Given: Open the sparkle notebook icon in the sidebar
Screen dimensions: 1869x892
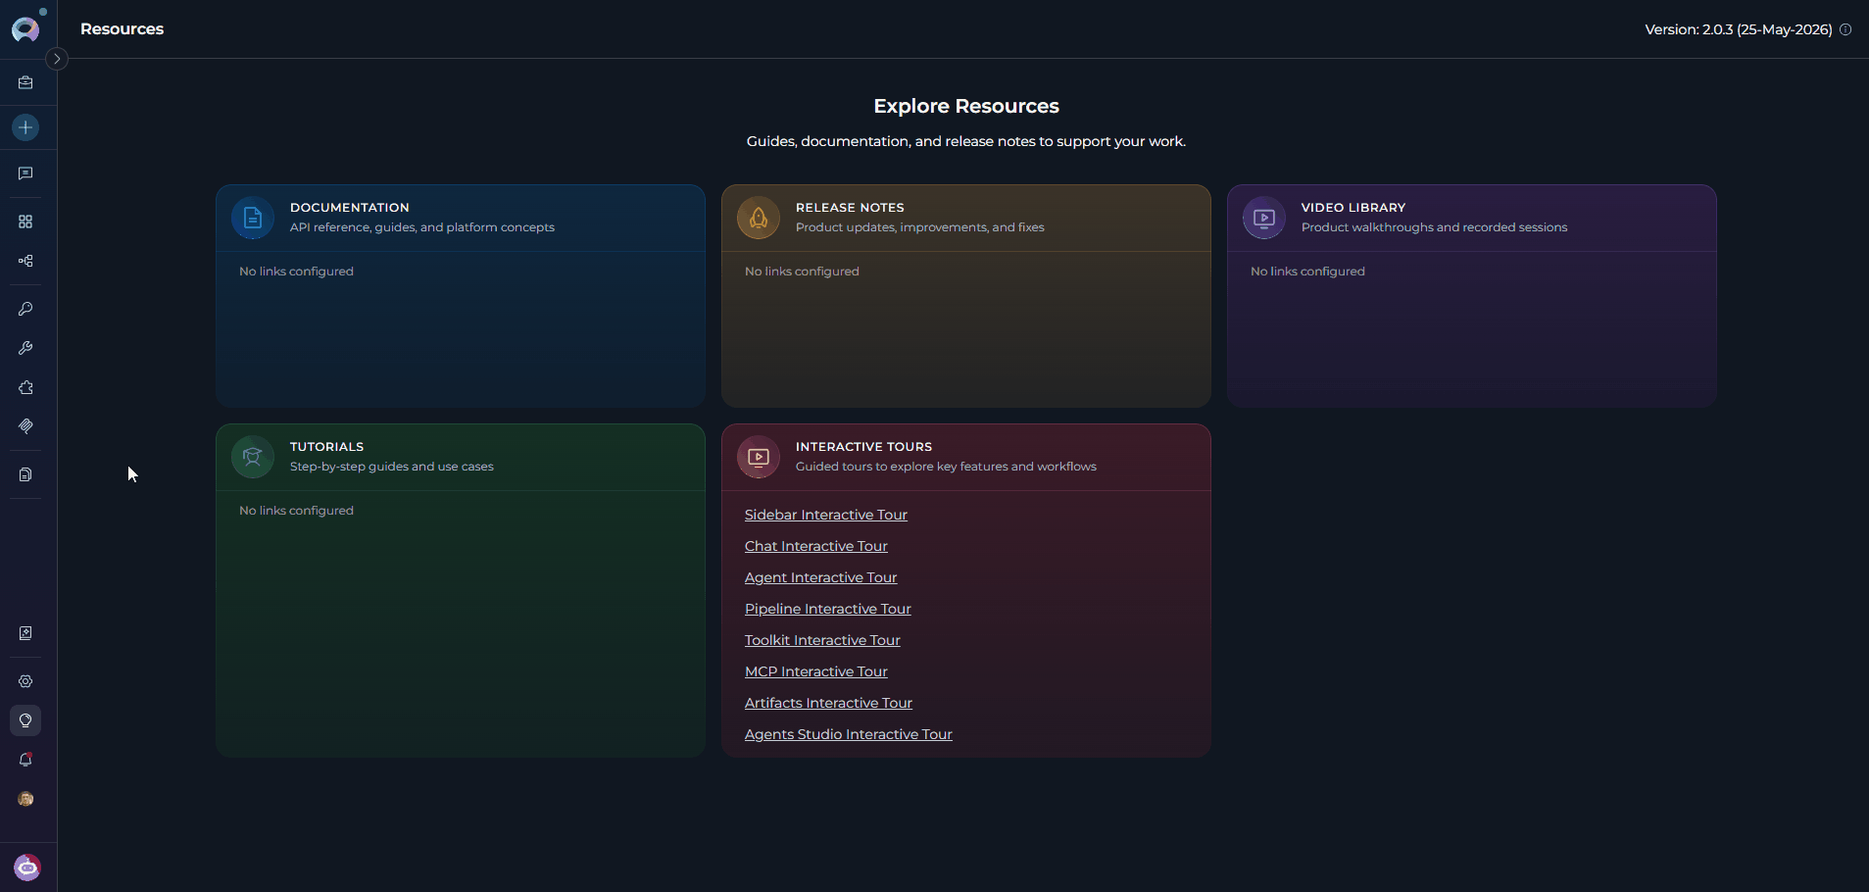Looking at the screenshot, I should coord(25,633).
